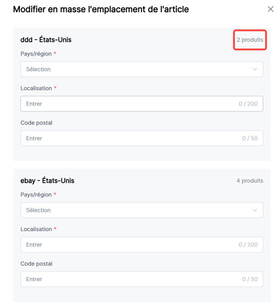
Task: Click the chevron arrow in ddd's Sélection box
Action: (x=255, y=69)
